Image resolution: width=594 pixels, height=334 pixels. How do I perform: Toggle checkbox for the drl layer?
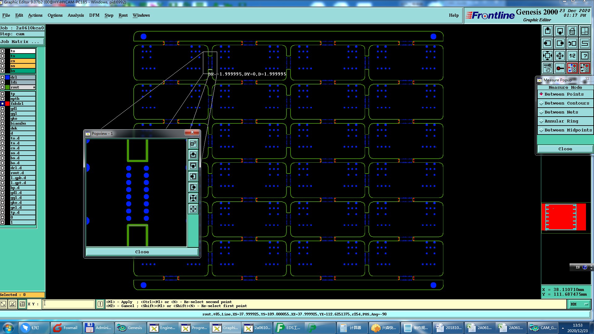2,77
